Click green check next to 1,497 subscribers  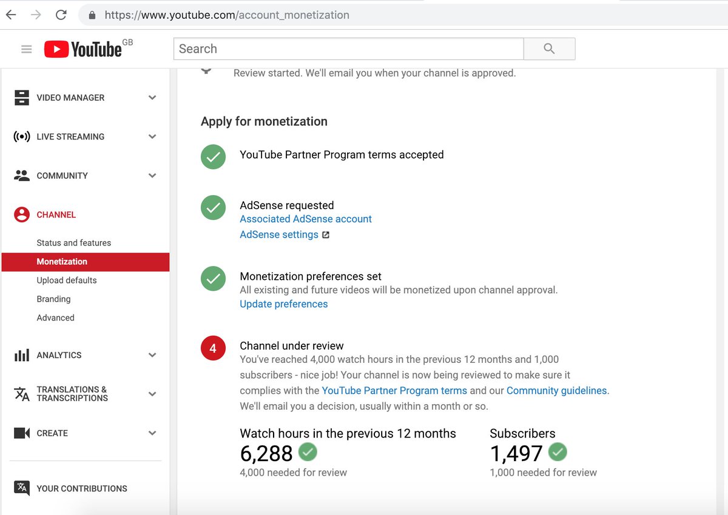point(558,452)
